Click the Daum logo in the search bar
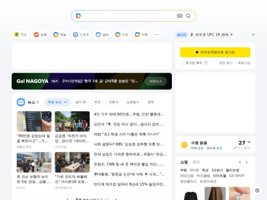The image size is (267, 200). (78, 16)
